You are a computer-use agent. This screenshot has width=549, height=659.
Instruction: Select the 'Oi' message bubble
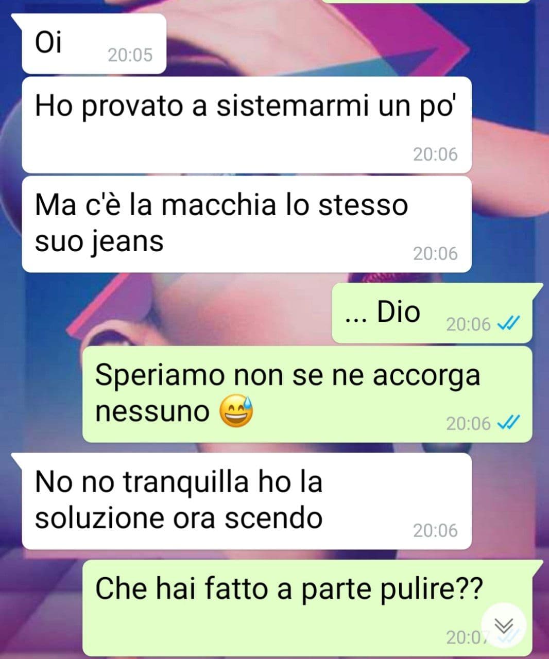[94, 44]
